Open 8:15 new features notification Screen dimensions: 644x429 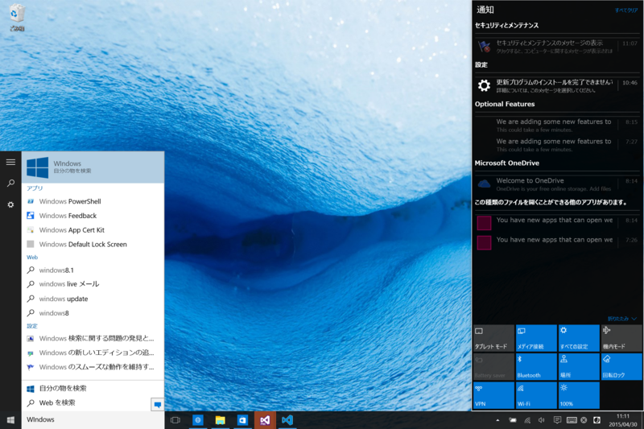click(557, 126)
